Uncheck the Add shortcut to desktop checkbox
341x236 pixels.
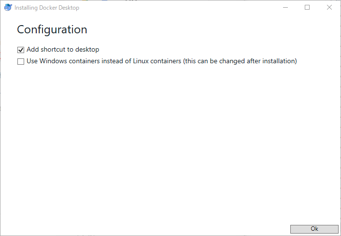tap(21, 50)
